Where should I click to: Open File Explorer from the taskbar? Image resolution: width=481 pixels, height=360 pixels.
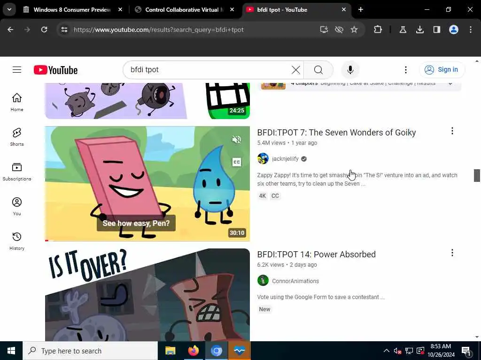point(170,351)
